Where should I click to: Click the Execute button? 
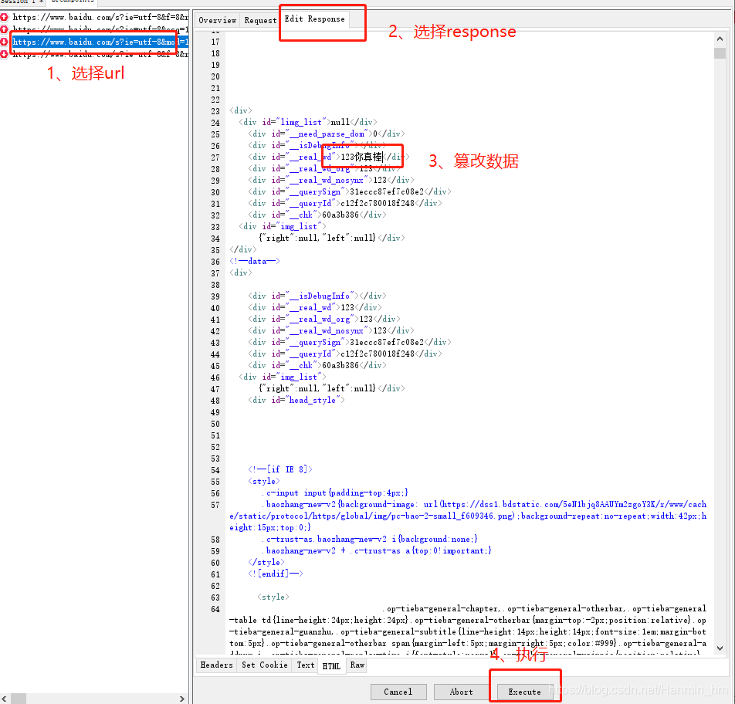(525, 692)
